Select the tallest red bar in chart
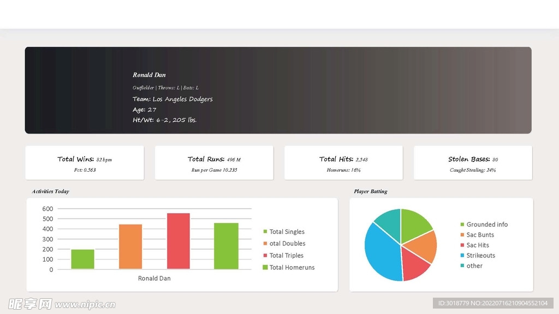This screenshot has height=314, width=559. pyautogui.click(x=178, y=241)
